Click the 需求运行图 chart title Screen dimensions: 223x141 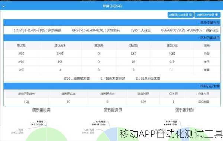[41, 110]
